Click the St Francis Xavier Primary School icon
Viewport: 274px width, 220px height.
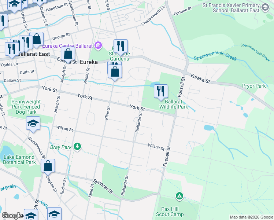(265, 8)
